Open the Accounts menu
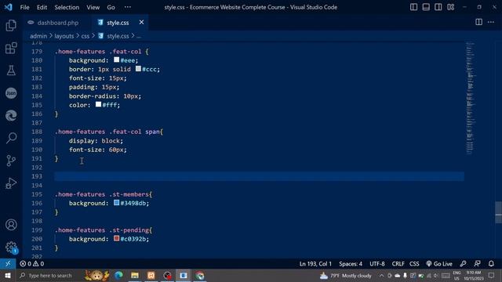The width and height of the screenshot is (502, 282). point(11,225)
